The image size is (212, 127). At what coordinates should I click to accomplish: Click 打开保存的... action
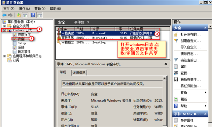tap(191, 34)
